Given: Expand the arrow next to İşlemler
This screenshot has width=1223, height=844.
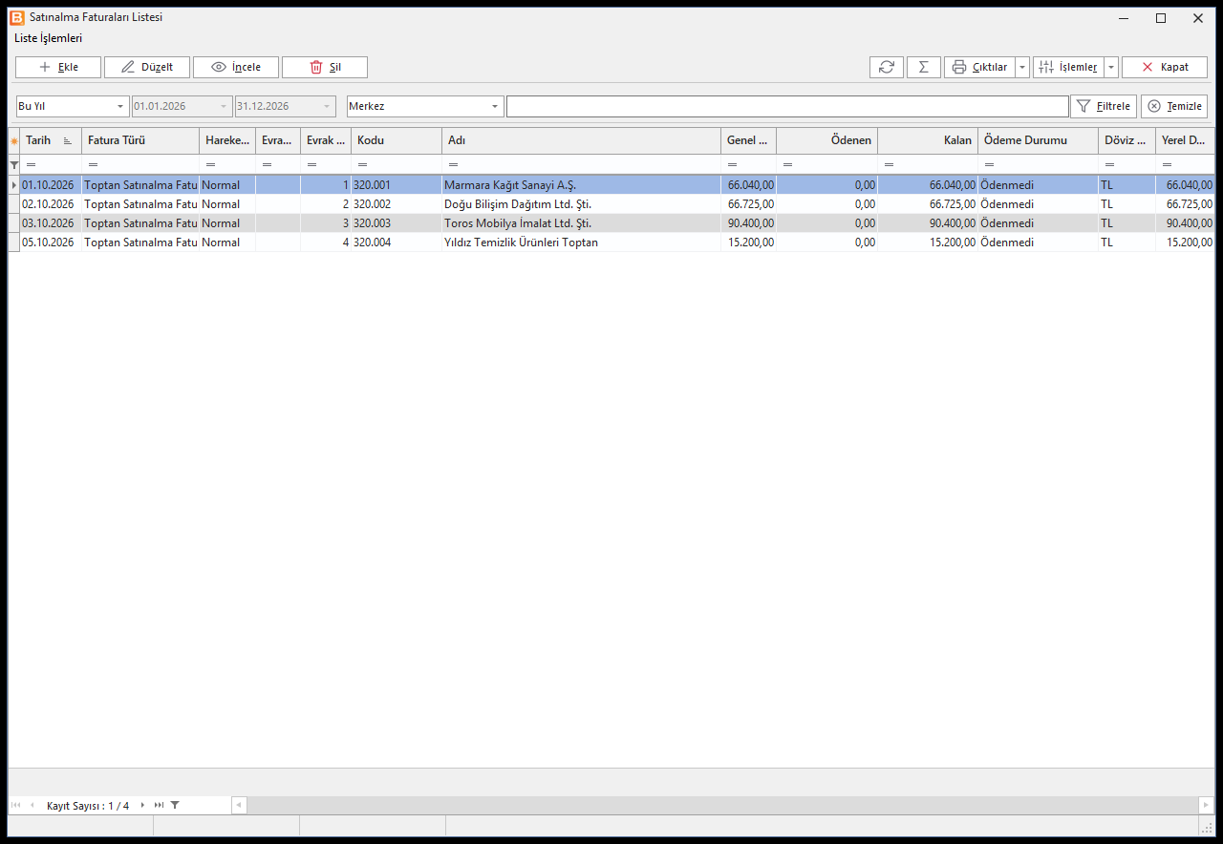Looking at the screenshot, I should (1111, 67).
